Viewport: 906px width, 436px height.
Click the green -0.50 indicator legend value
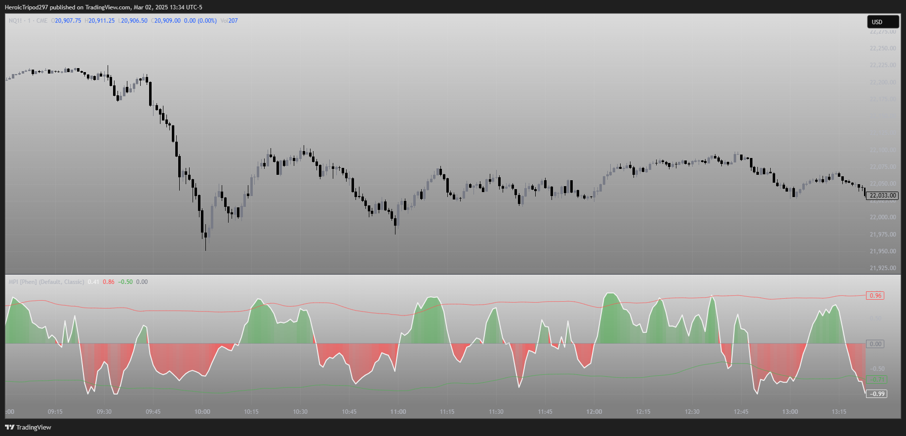tap(125, 282)
